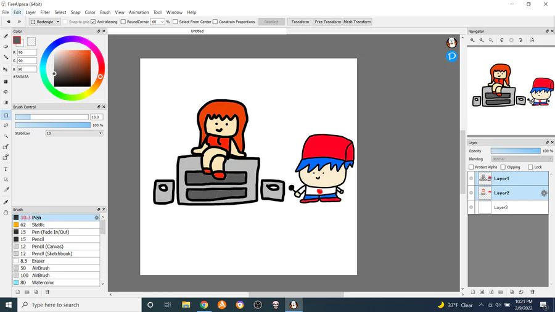Image resolution: width=555 pixels, height=312 pixels.
Task: Click the brush size 10.3 field
Action: coord(96,117)
